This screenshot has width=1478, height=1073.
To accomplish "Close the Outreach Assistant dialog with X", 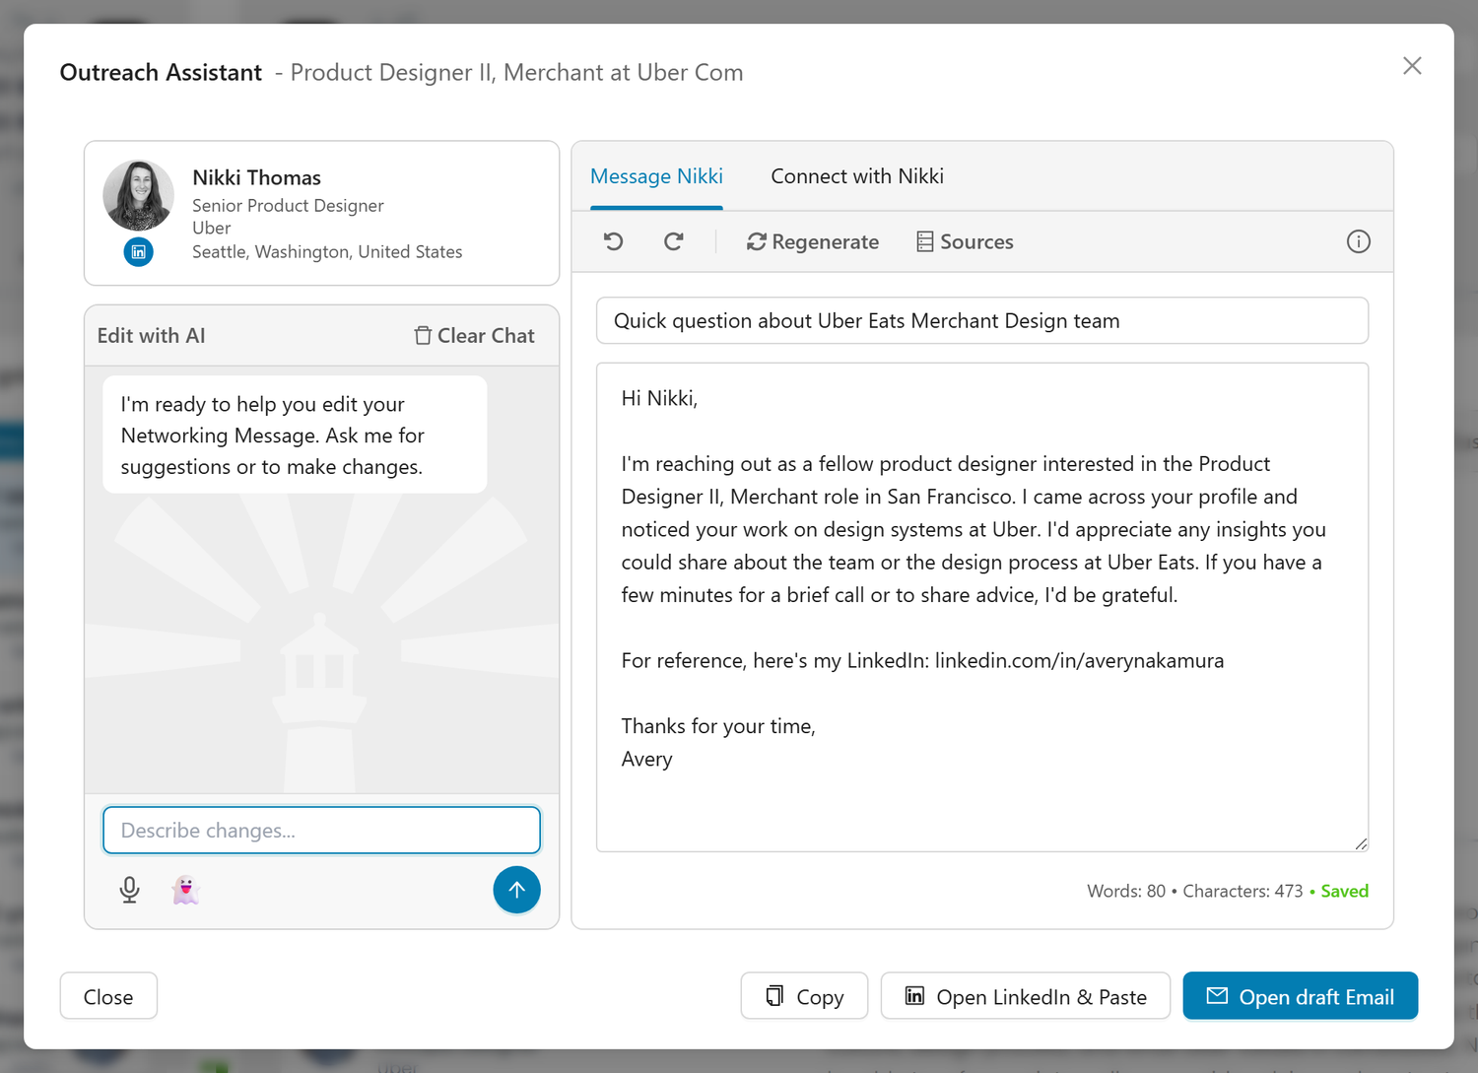I will pos(1412,66).
